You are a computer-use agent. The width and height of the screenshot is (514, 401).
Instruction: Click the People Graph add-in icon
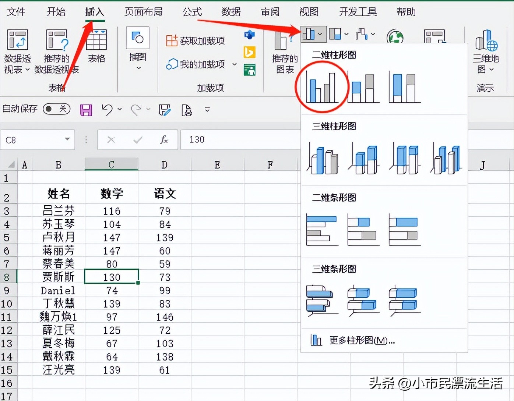pos(249,70)
